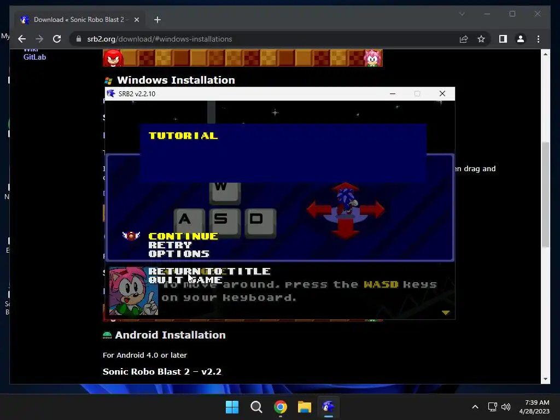Click the webpage vertical scrollbar thumb
Image resolution: width=560 pixels, height=420 pixels.
(545, 195)
